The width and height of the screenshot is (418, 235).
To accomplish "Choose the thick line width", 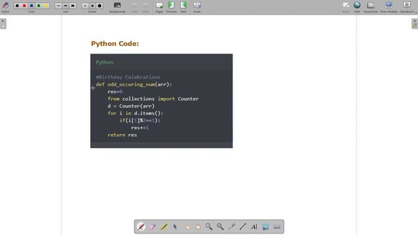I will 72,6.
